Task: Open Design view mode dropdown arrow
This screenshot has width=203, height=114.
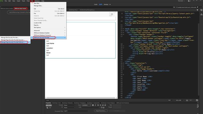Action: (110, 4)
